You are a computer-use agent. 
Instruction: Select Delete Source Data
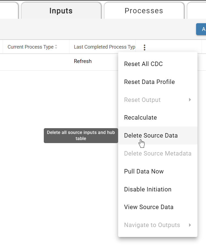click(151, 135)
